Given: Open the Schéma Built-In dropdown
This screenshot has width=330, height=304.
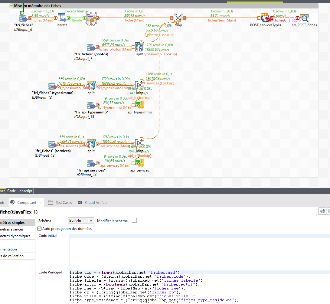Looking at the screenshot, I should 80,221.
